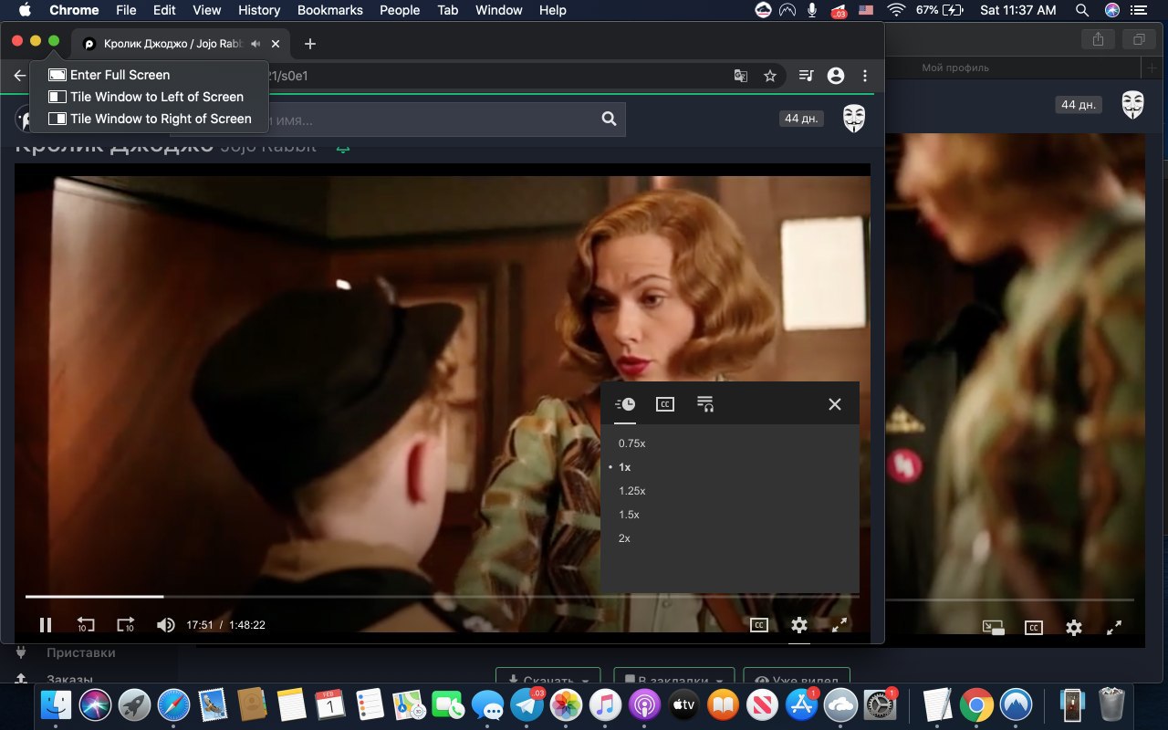The height and width of the screenshot is (730, 1168).
Task: Open the audio track tab in settings popup
Action: 705,404
